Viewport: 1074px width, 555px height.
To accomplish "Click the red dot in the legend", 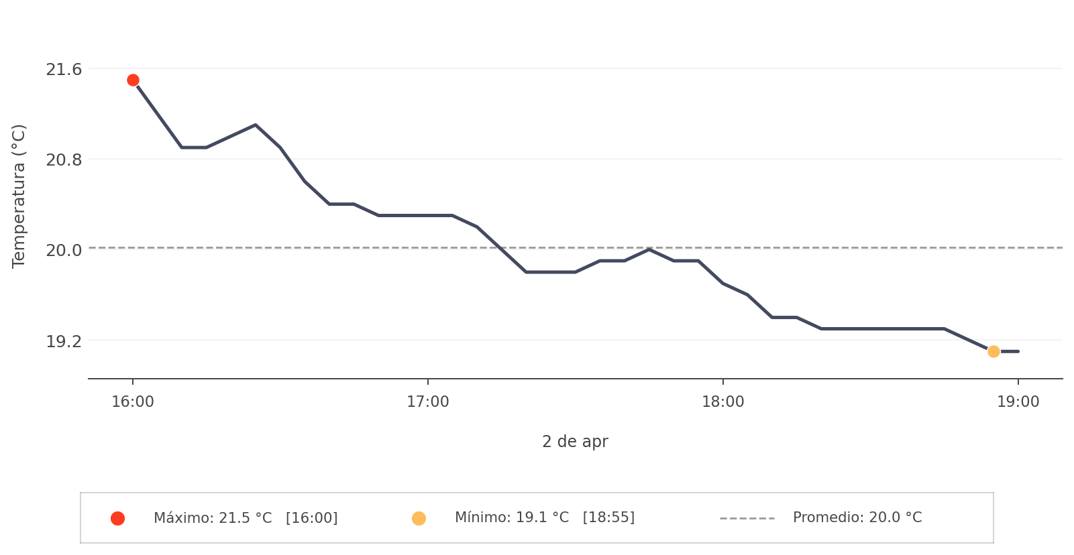I will point(117,518).
